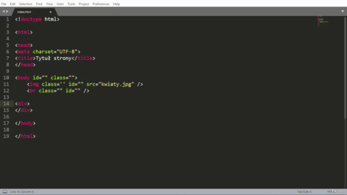Screen dimensions: 347x195
Task: Click line number 14 in the gutter
Action: (6, 103)
